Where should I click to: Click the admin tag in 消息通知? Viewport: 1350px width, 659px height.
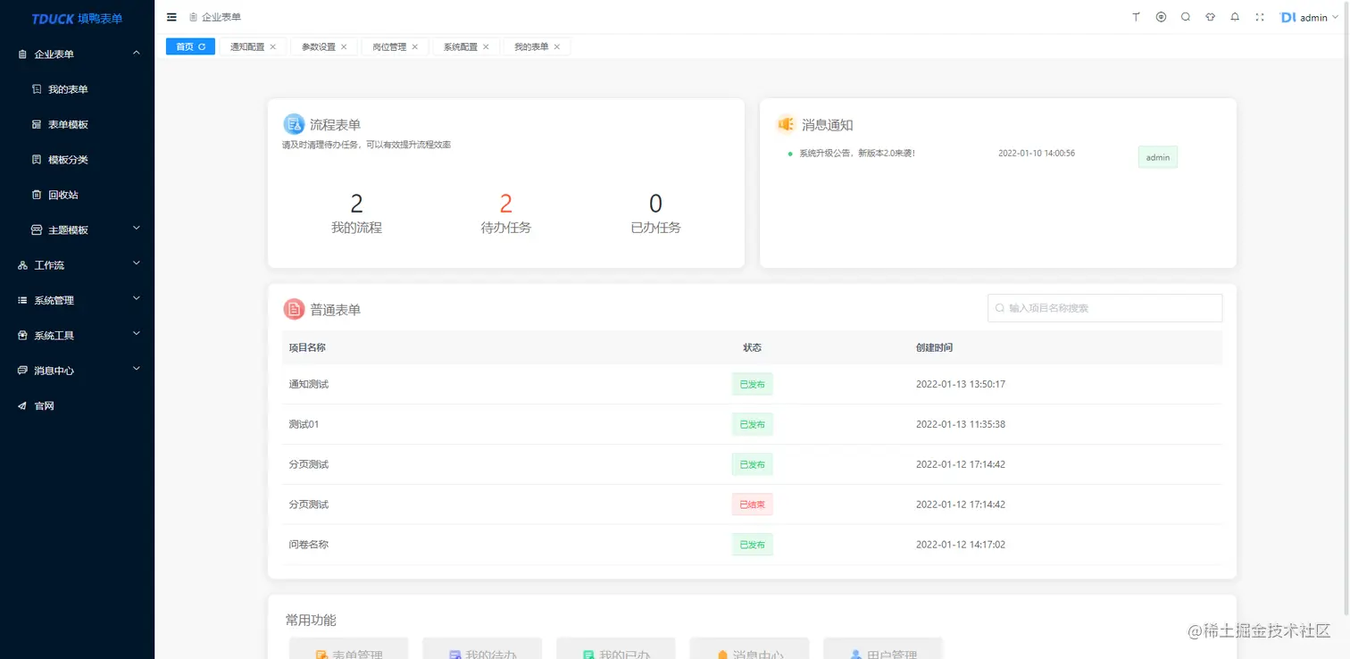click(x=1157, y=157)
